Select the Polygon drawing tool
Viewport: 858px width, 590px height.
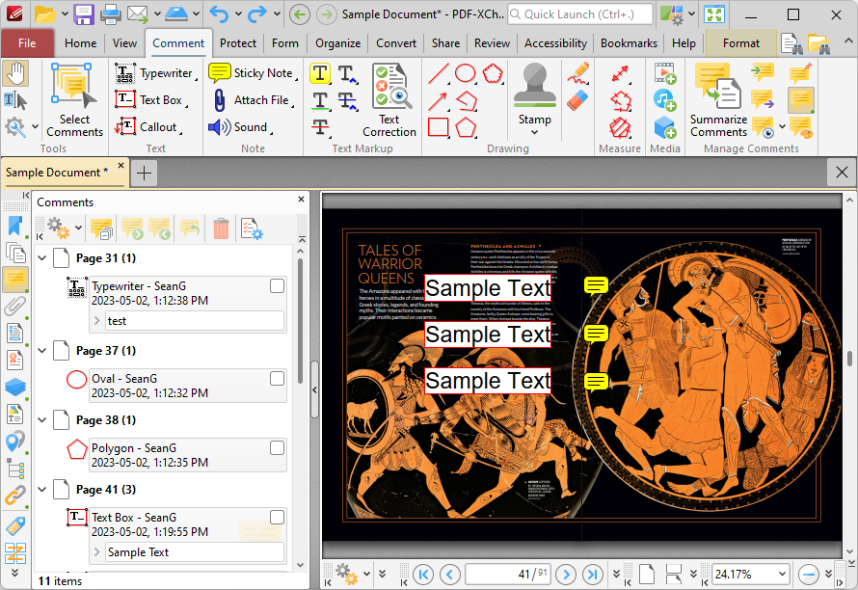pyautogui.click(x=466, y=127)
